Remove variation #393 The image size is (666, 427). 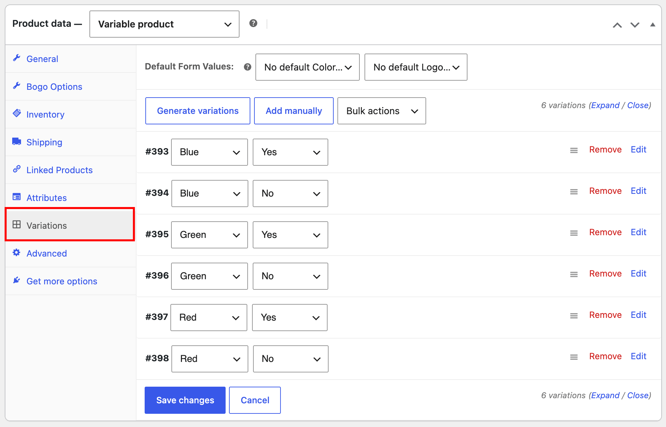tap(605, 149)
